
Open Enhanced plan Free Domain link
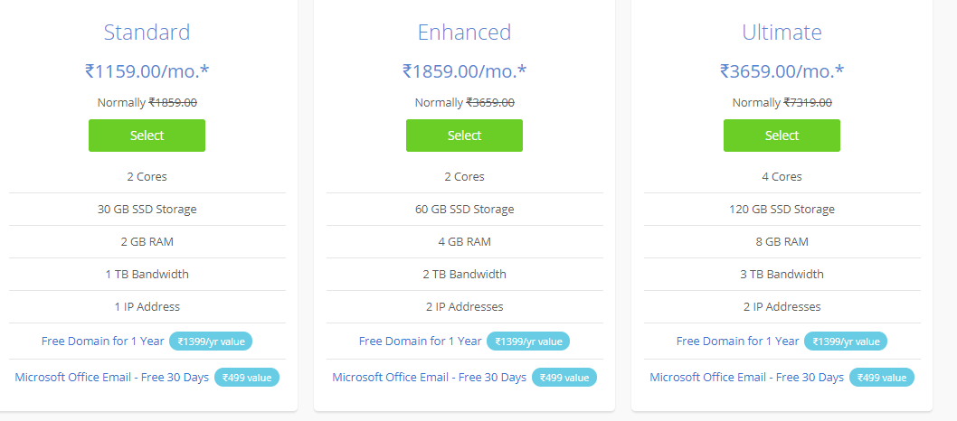(420, 341)
